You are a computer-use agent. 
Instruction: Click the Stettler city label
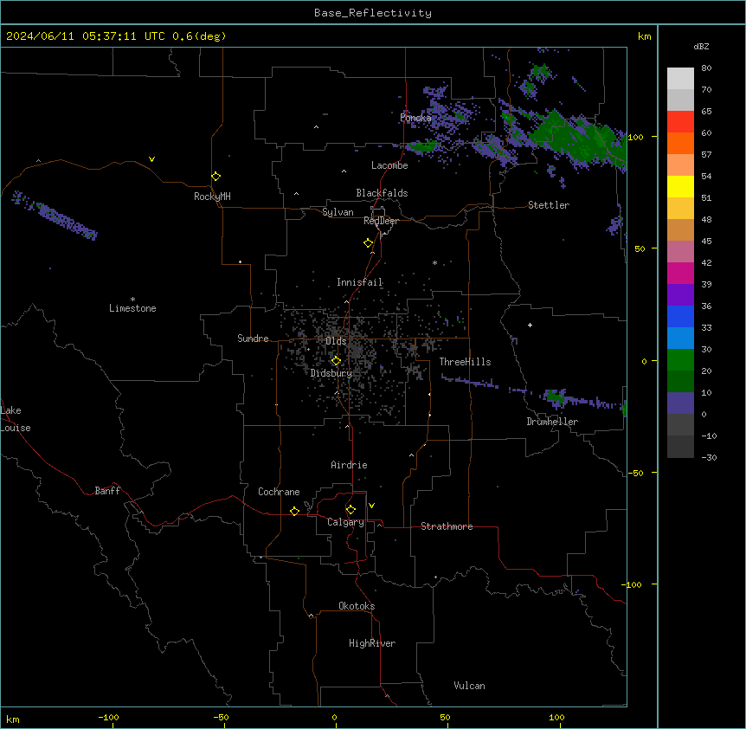click(549, 205)
